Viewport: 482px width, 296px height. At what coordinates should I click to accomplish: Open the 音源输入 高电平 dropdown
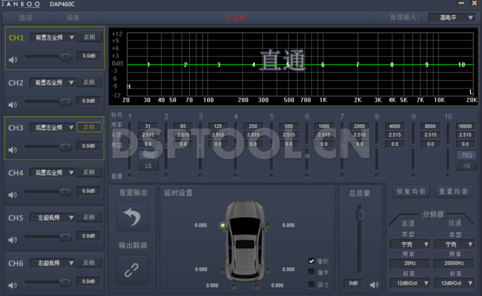click(452, 17)
